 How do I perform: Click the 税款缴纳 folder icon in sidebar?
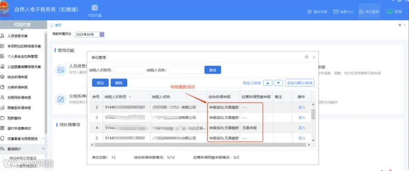click(x=2, y=118)
